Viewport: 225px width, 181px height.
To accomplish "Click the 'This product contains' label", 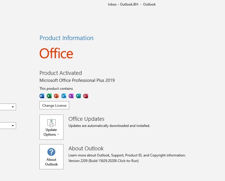I will 56,89.
